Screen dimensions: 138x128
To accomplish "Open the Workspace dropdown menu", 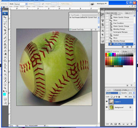I will [102, 4].
